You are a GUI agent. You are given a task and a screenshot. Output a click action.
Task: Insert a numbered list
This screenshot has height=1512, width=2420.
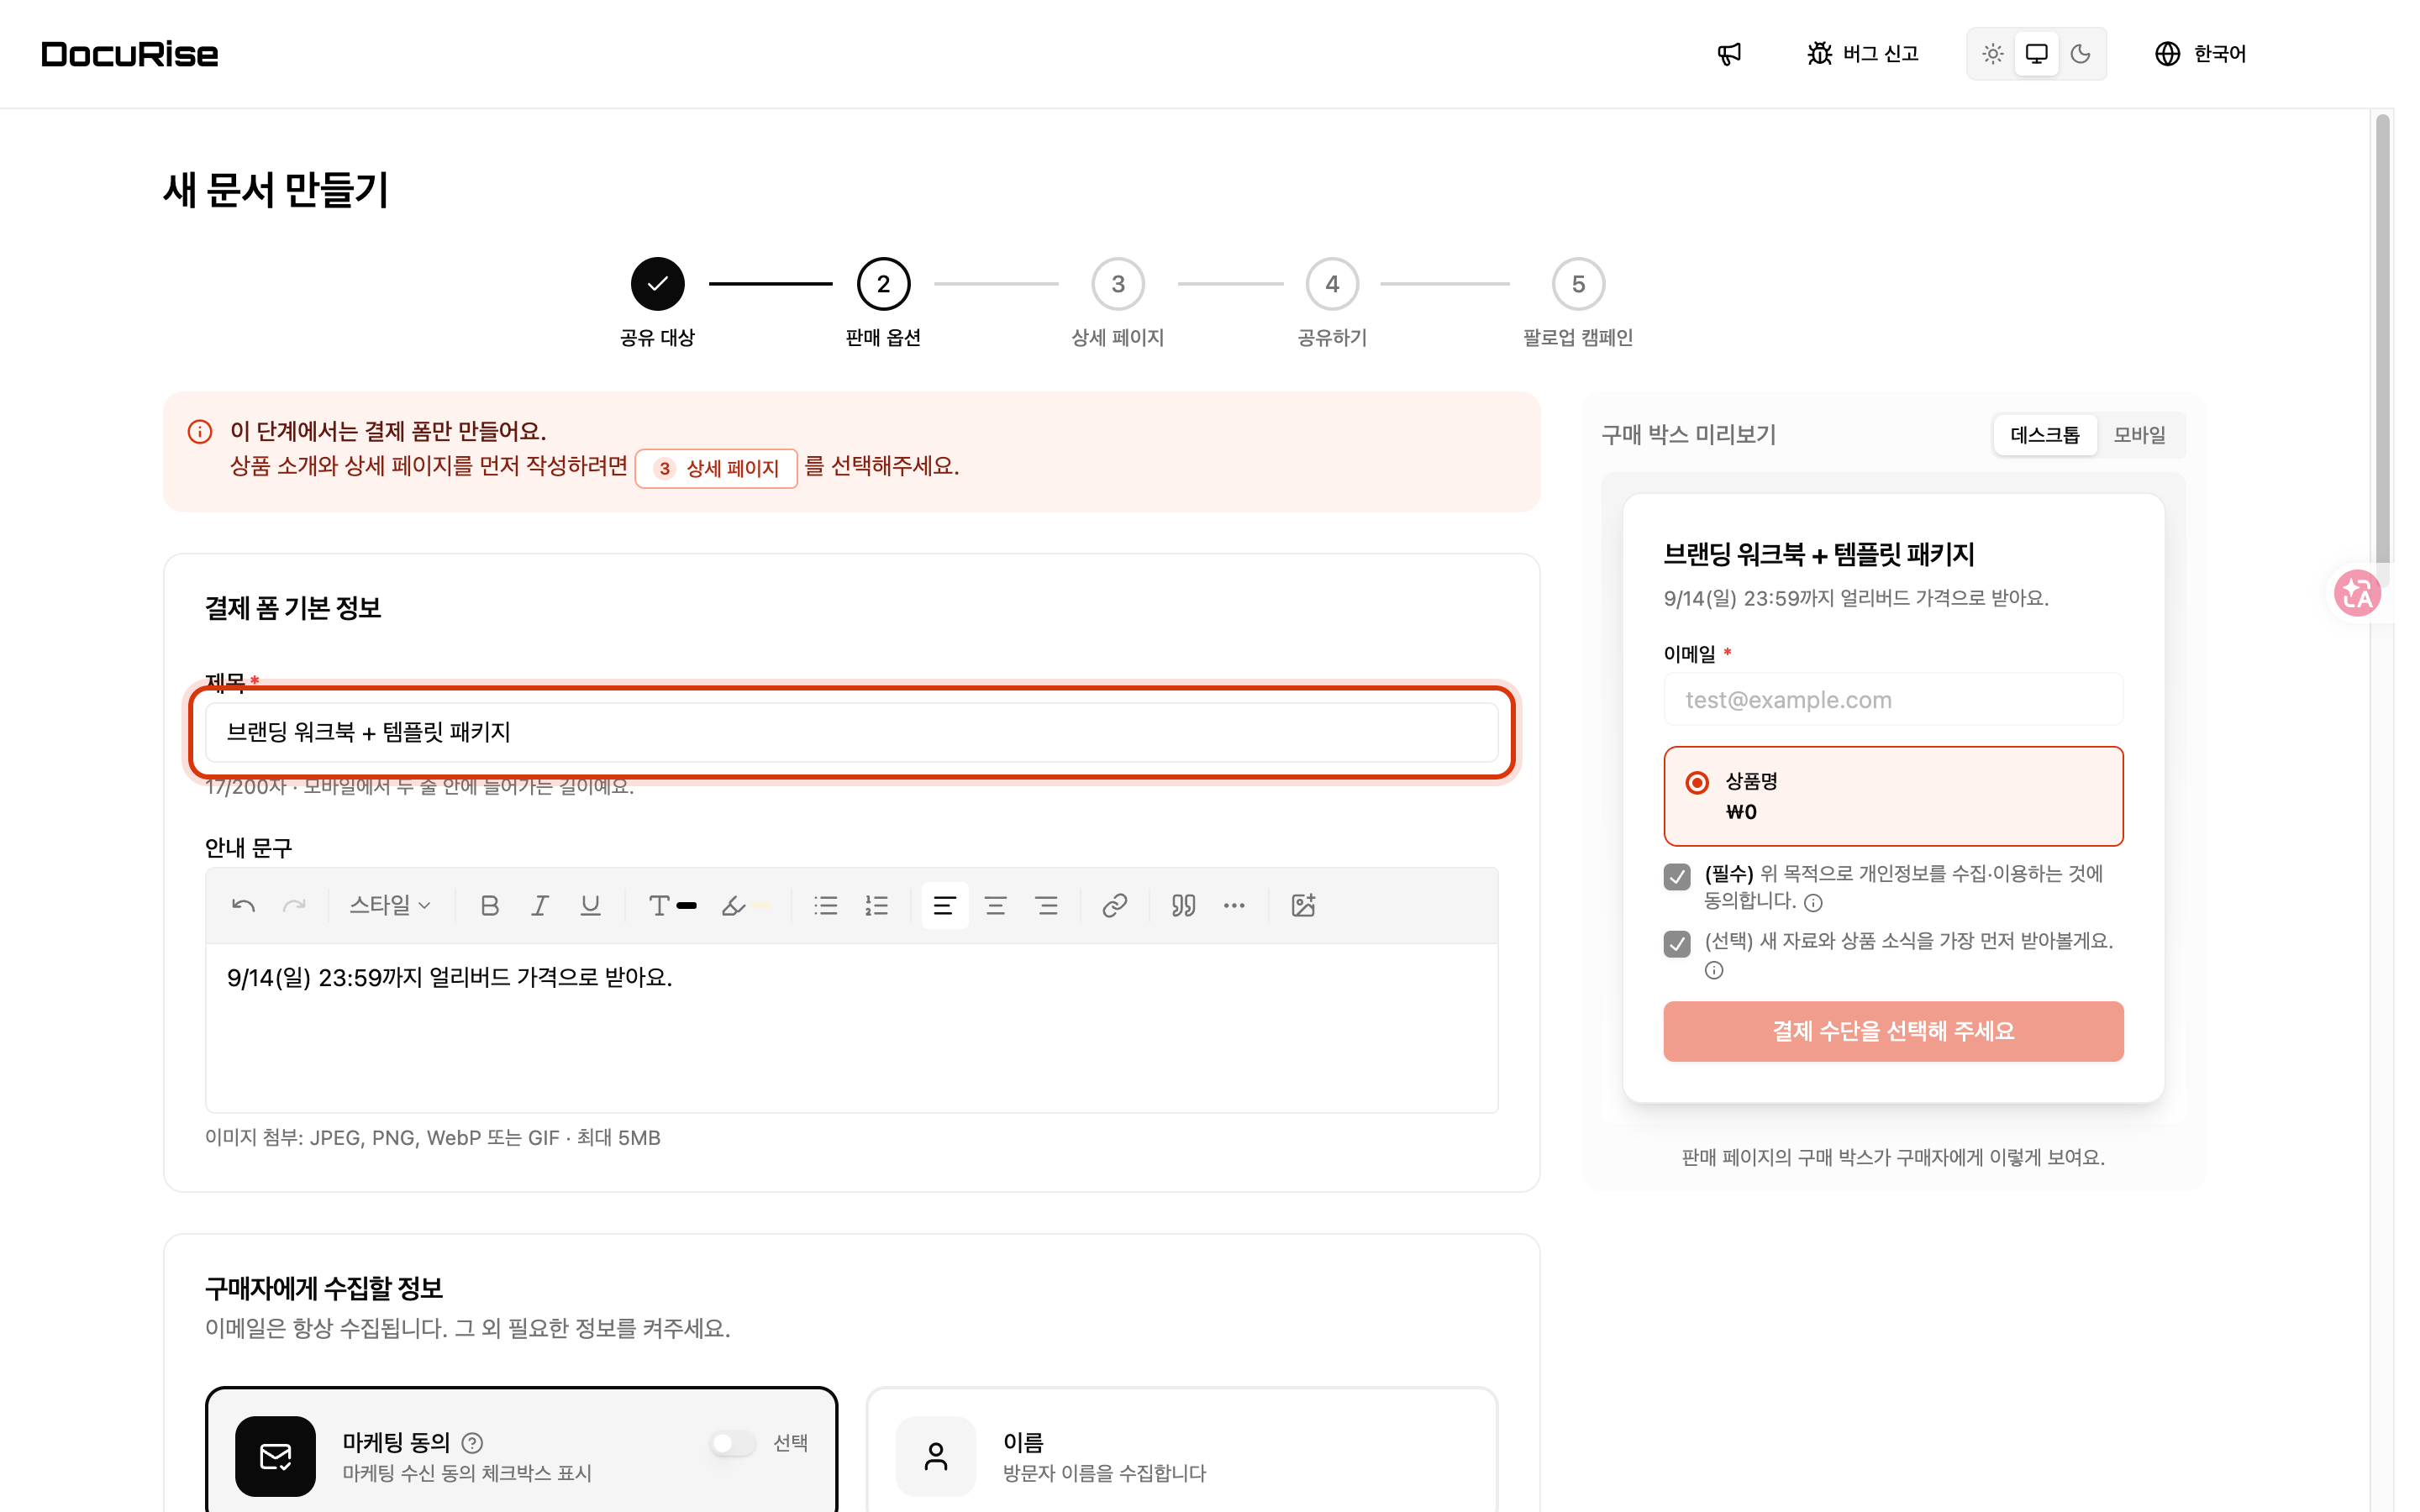pyautogui.click(x=877, y=906)
